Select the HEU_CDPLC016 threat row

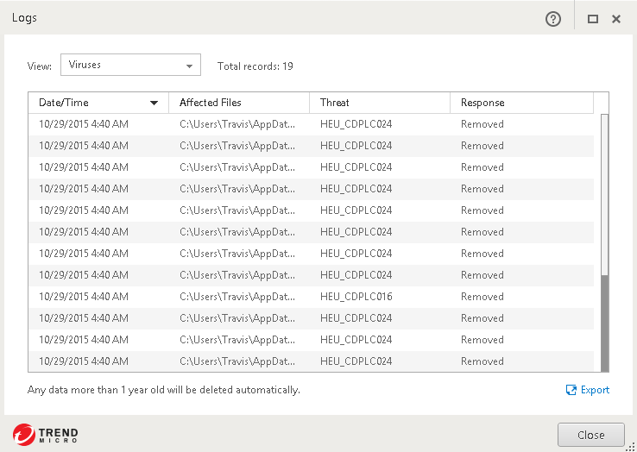(x=356, y=297)
